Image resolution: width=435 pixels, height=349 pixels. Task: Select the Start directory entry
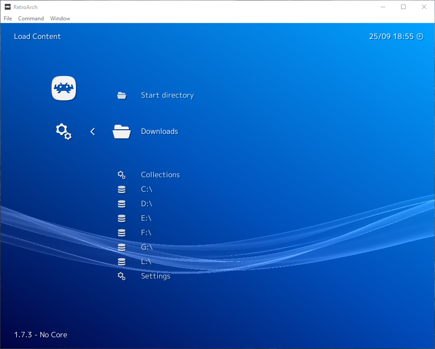[x=167, y=95]
